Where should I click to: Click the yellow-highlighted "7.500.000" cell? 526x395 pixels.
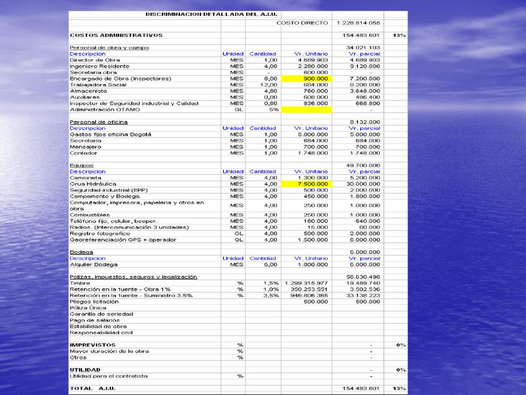pyautogui.click(x=306, y=184)
